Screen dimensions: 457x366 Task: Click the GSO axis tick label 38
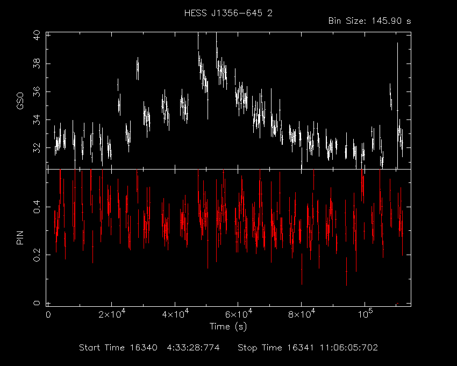[37, 64]
